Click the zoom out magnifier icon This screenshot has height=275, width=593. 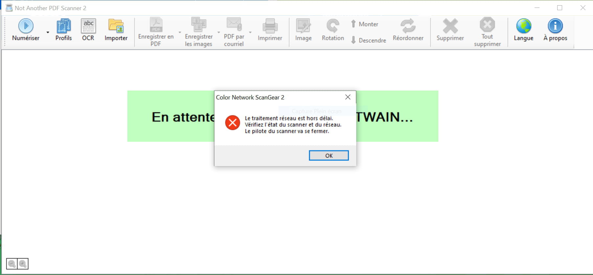pyautogui.click(x=12, y=264)
